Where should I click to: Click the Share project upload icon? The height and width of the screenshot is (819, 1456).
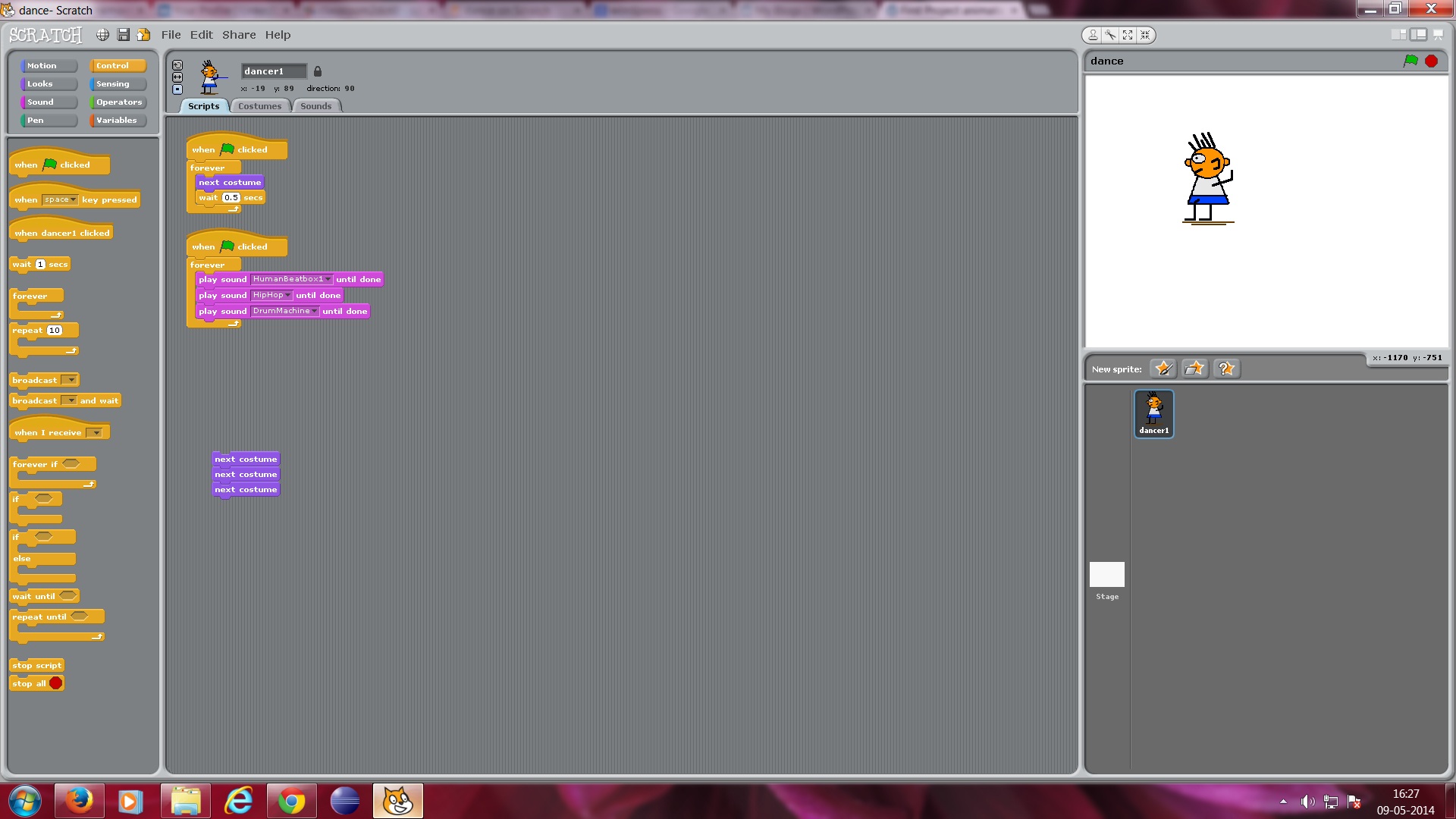click(143, 35)
